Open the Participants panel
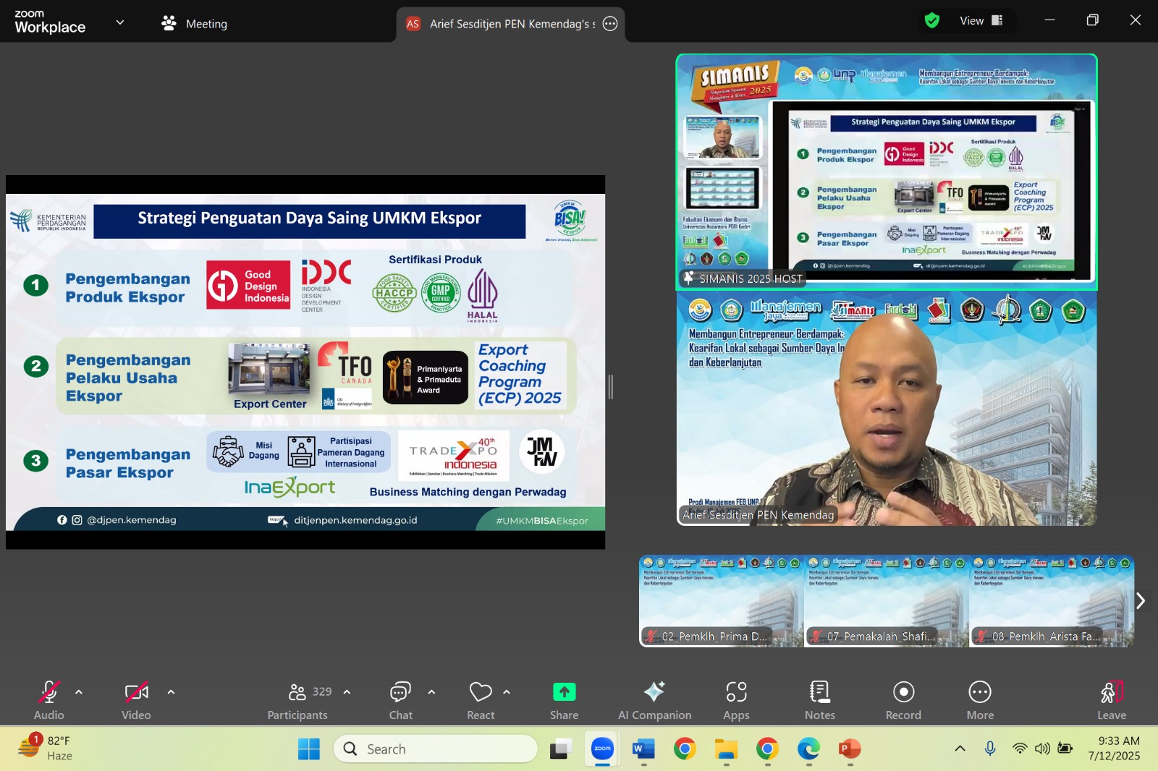This screenshot has width=1158, height=771. coord(297,700)
